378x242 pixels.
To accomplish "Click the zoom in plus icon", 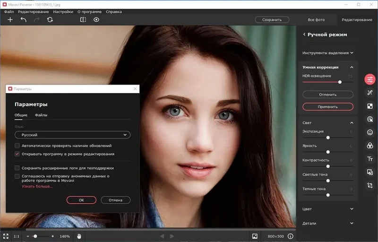I will pos(52,236).
